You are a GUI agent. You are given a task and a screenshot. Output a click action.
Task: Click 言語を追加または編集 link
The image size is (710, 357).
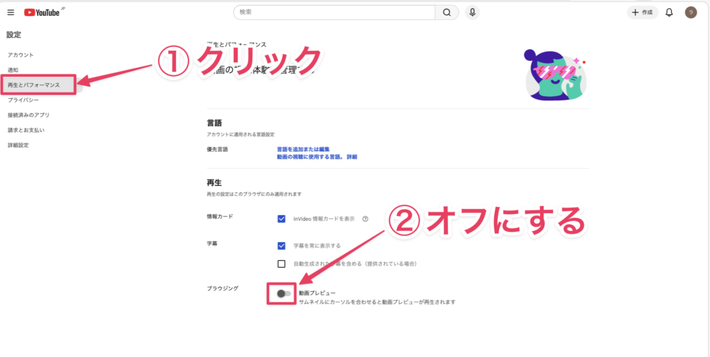[x=307, y=149]
